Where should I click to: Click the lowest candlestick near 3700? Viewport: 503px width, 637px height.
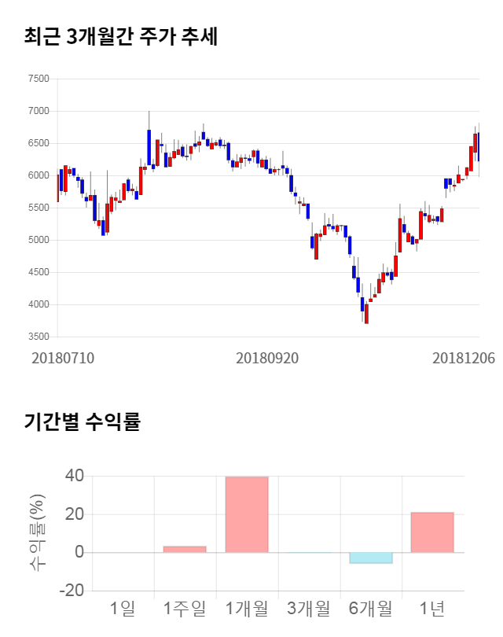(366, 314)
